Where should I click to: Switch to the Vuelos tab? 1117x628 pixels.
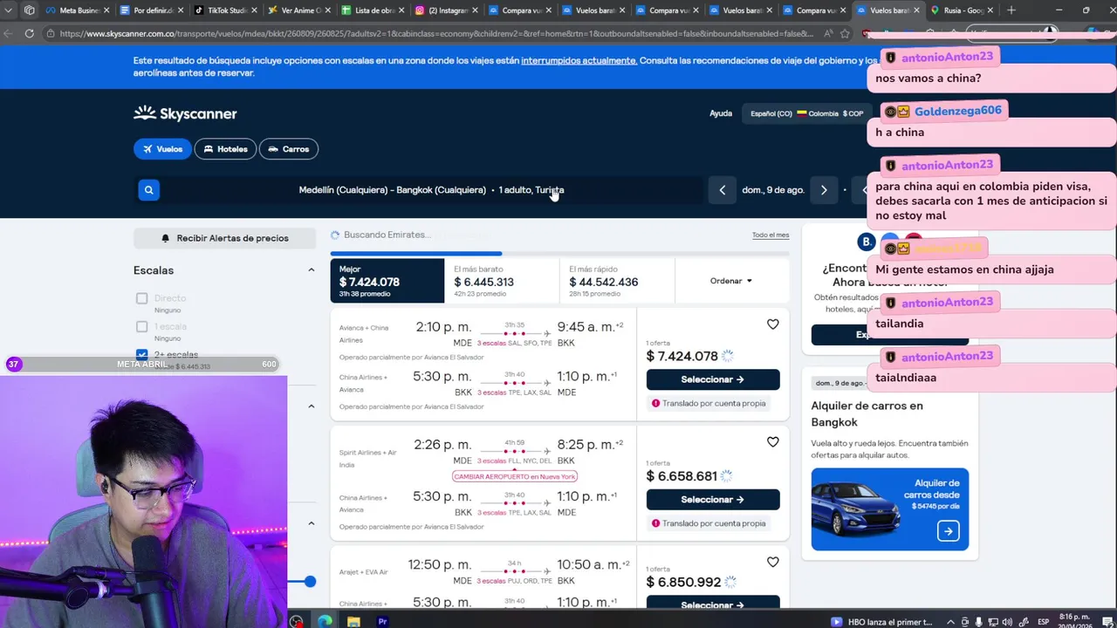[x=162, y=149]
